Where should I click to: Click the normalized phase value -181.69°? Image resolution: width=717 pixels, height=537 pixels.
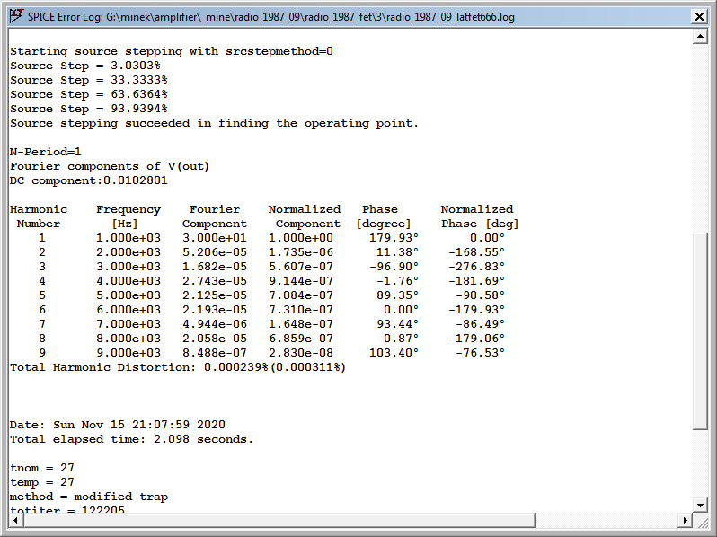click(x=476, y=281)
